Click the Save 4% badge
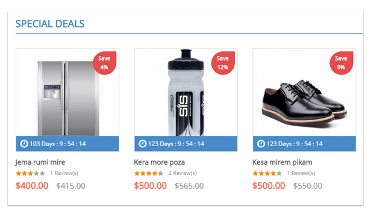Viewport: 371px width, 217px height. [x=104, y=63]
